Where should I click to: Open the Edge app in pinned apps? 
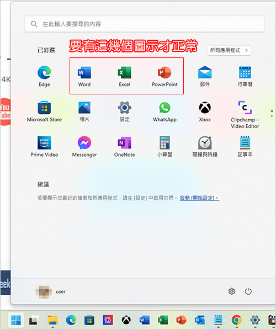(x=44, y=76)
